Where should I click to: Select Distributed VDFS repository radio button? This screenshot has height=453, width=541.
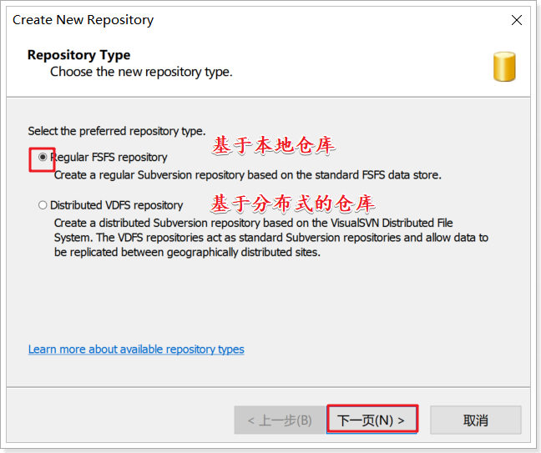click(x=43, y=205)
